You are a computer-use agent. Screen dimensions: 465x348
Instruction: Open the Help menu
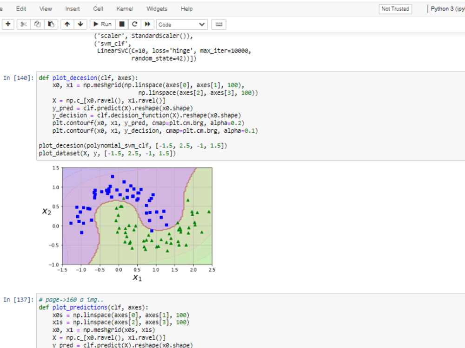187,9
